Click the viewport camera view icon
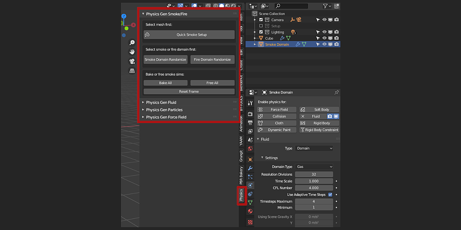 click(133, 61)
